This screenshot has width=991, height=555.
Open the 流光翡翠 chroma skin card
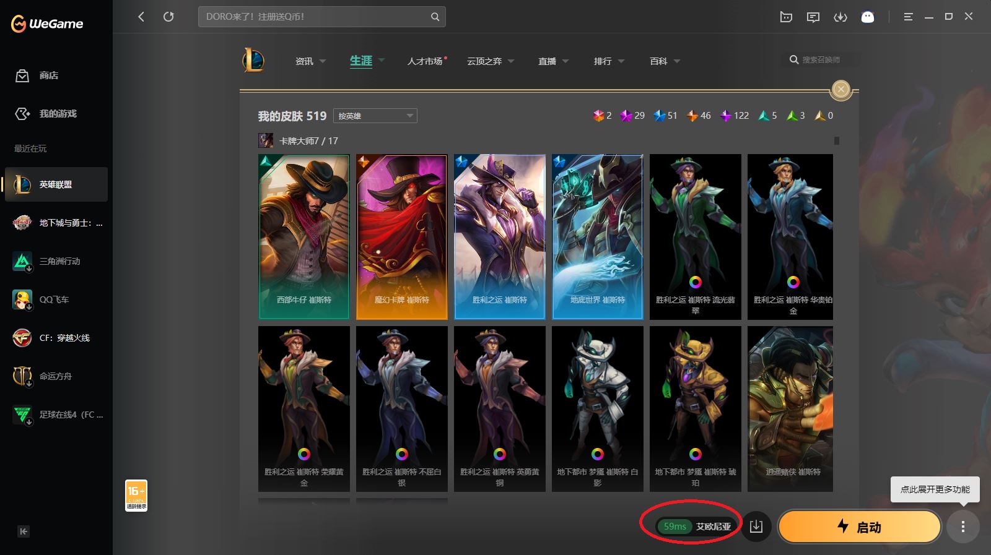pos(696,237)
